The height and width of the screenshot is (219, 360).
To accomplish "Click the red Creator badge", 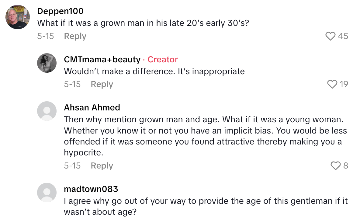I will [x=162, y=60].
